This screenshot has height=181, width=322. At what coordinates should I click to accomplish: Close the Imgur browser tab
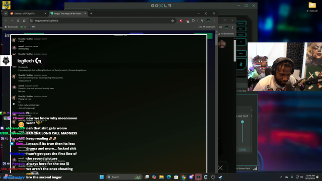[x=85, y=14]
